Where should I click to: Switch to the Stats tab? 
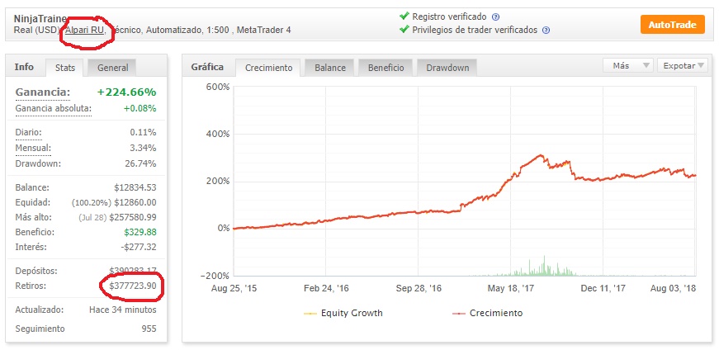point(65,68)
